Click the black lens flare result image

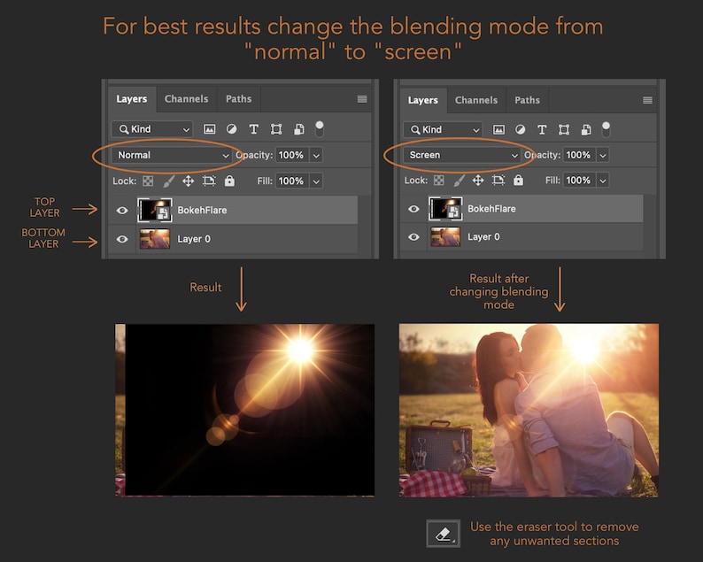pyautogui.click(x=244, y=410)
